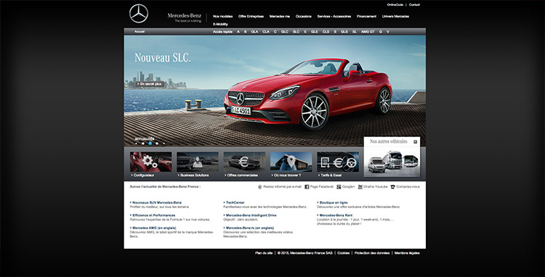Image resolution: width=545 pixels, height=277 pixels.
Task: Open the Business Solutions thumbnail image
Action: pyautogui.click(x=198, y=162)
